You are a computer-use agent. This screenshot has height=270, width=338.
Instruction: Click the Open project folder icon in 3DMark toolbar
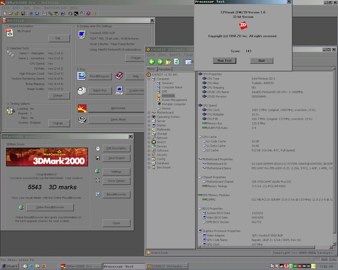click(11, 13)
